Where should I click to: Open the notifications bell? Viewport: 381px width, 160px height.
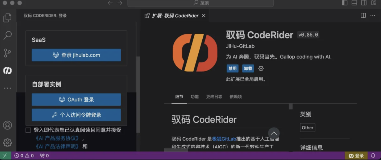point(373,156)
